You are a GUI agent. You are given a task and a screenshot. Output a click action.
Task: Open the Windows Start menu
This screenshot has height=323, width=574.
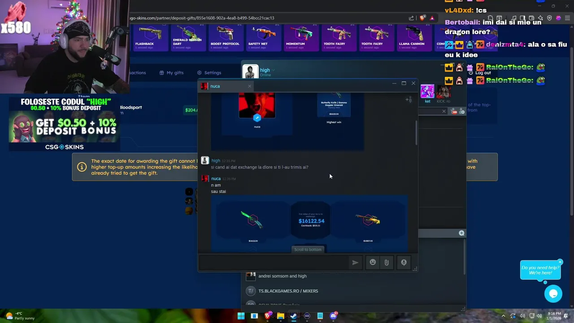click(241, 316)
